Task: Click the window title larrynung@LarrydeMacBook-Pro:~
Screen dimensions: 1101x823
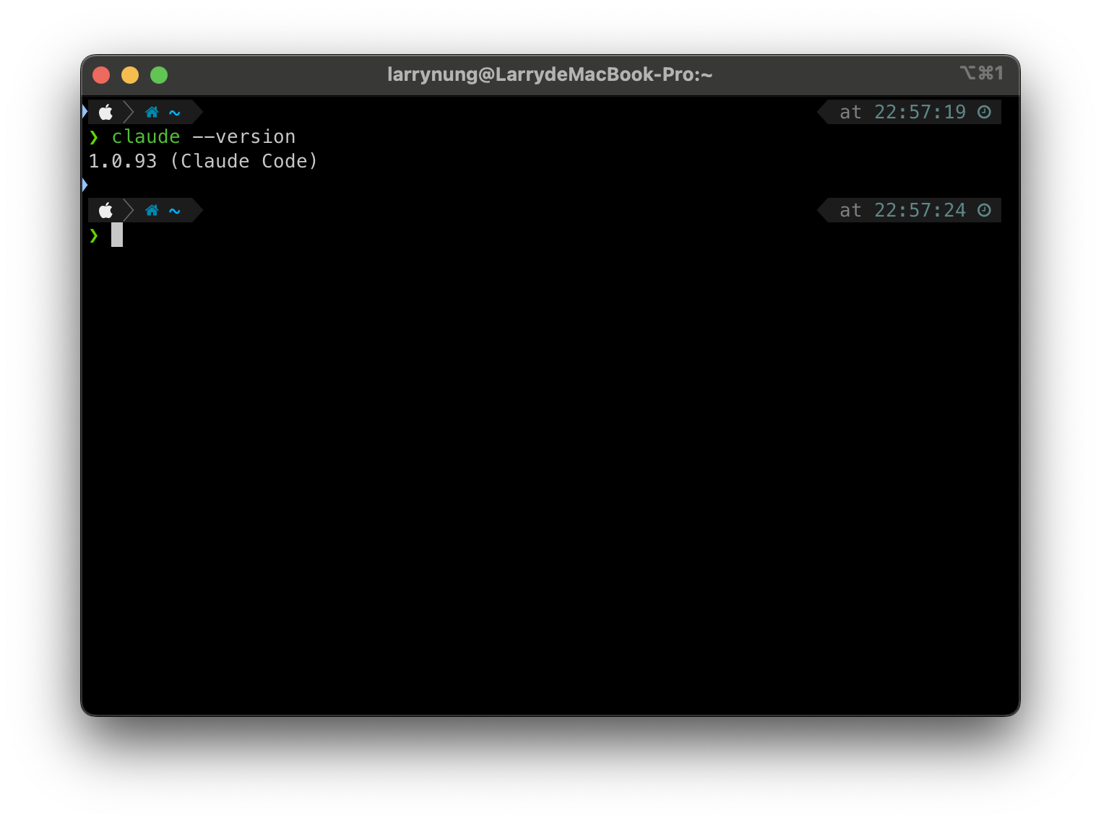Action: tap(550, 74)
